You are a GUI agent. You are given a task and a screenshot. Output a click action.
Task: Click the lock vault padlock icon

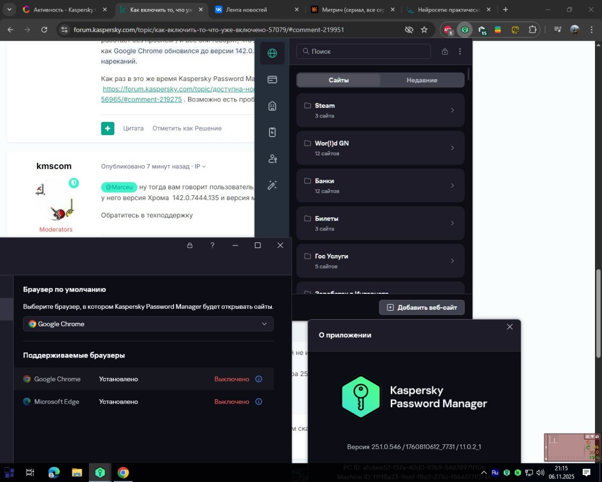pyautogui.click(x=444, y=51)
